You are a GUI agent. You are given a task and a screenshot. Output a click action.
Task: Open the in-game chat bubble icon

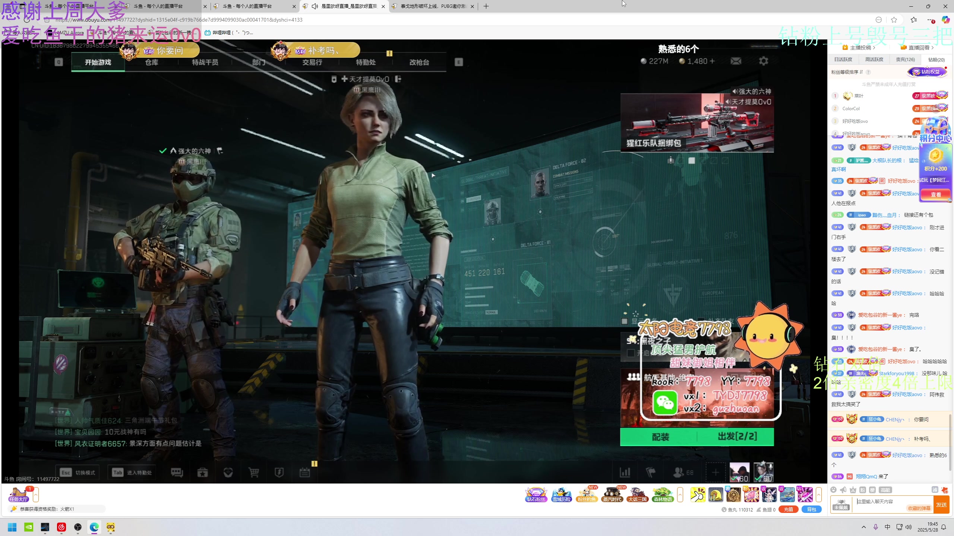pos(177,472)
